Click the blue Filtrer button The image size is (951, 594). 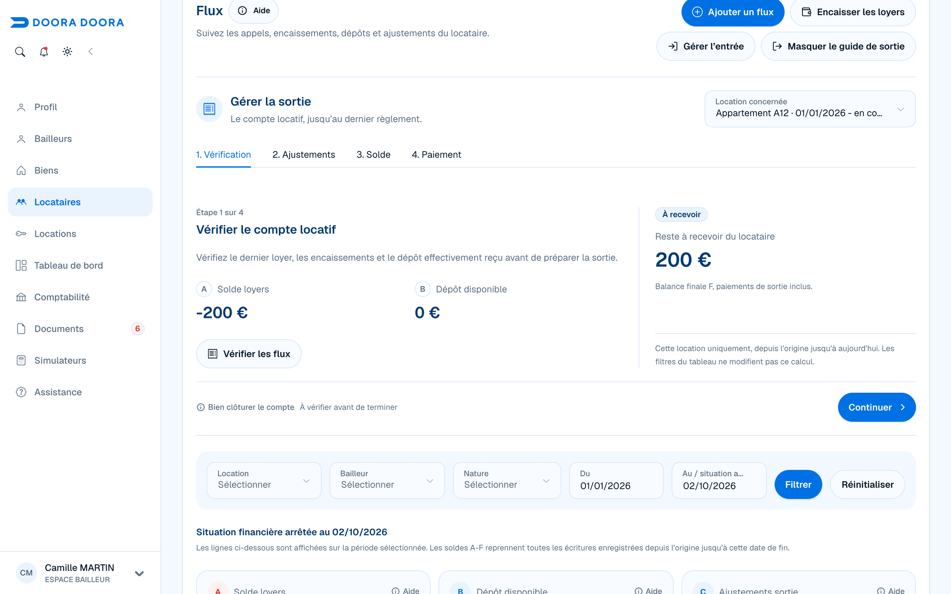798,484
